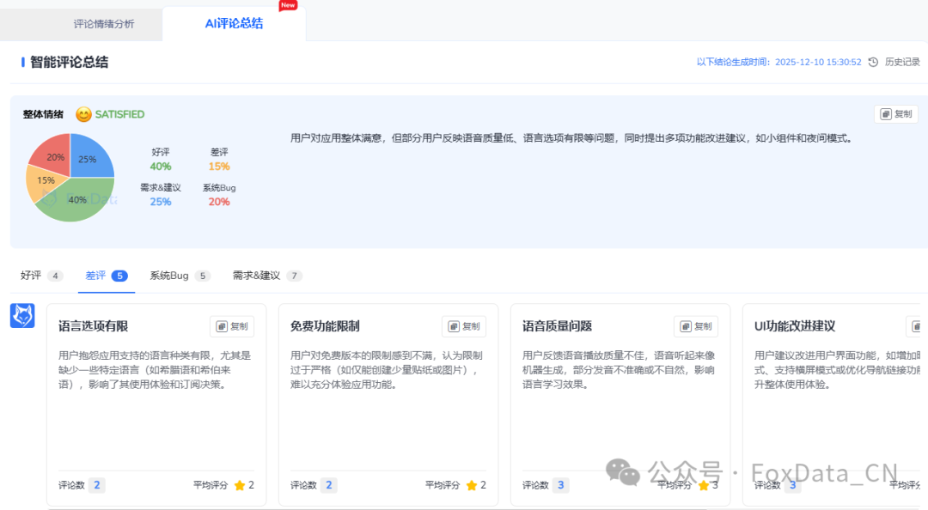Image resolution: width=928 pixels, height=510 pixels.
Task: Select the 系统Bug category filter
Action: click(168, 276)
